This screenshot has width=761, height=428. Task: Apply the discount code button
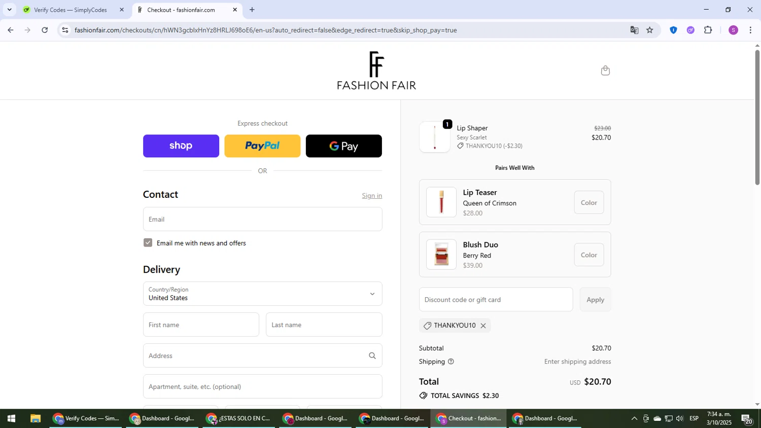point(595,300)
